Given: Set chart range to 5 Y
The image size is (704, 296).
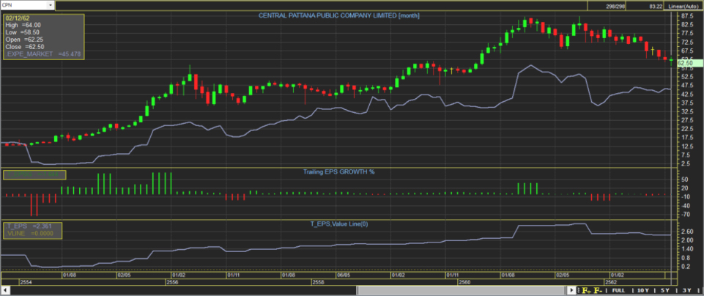Looking at the screenshot, I should (x=665, y=291).
